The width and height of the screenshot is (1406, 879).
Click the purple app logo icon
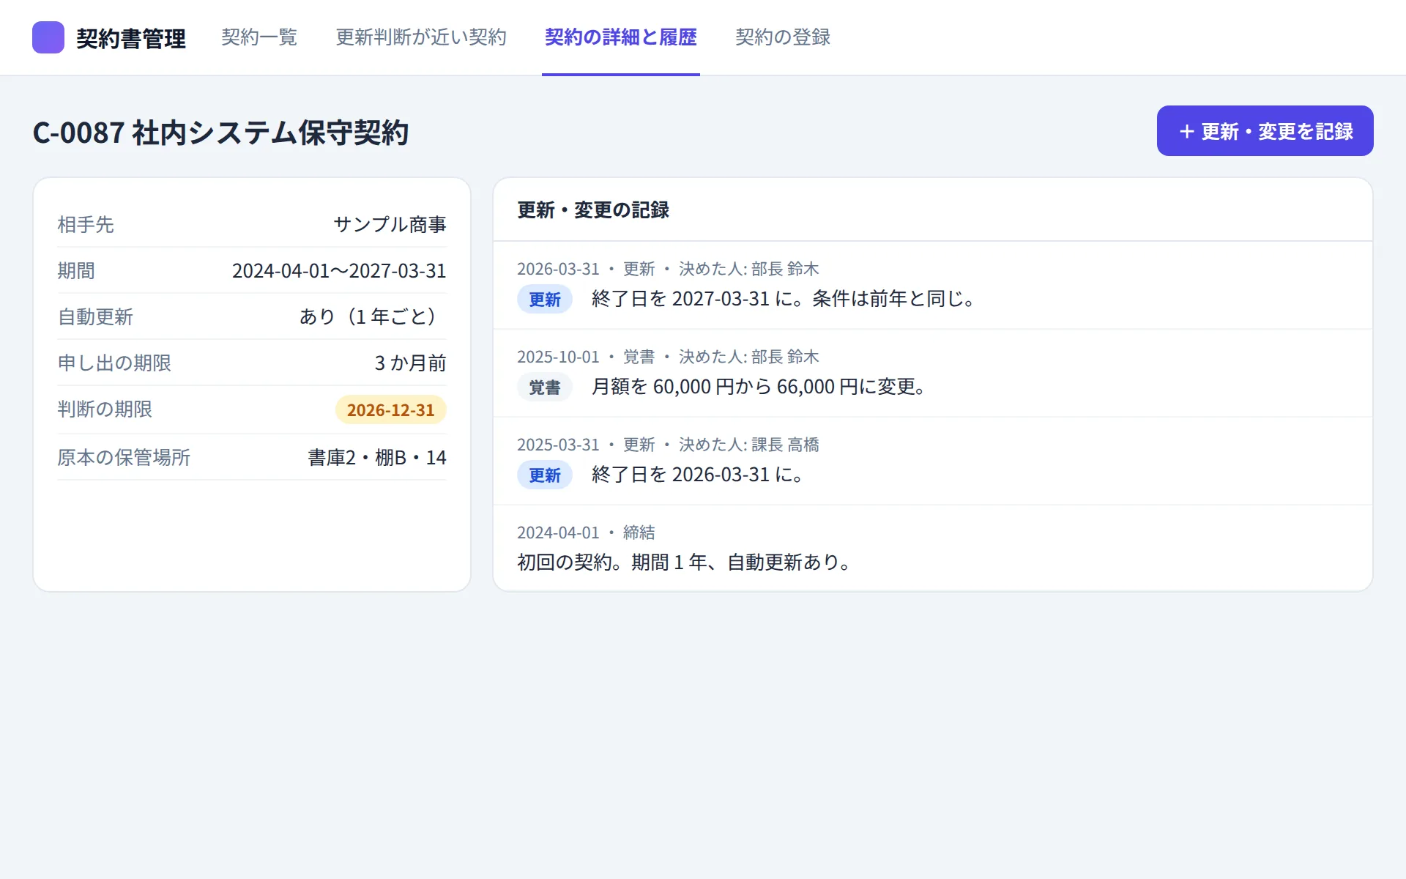(48, 37)
